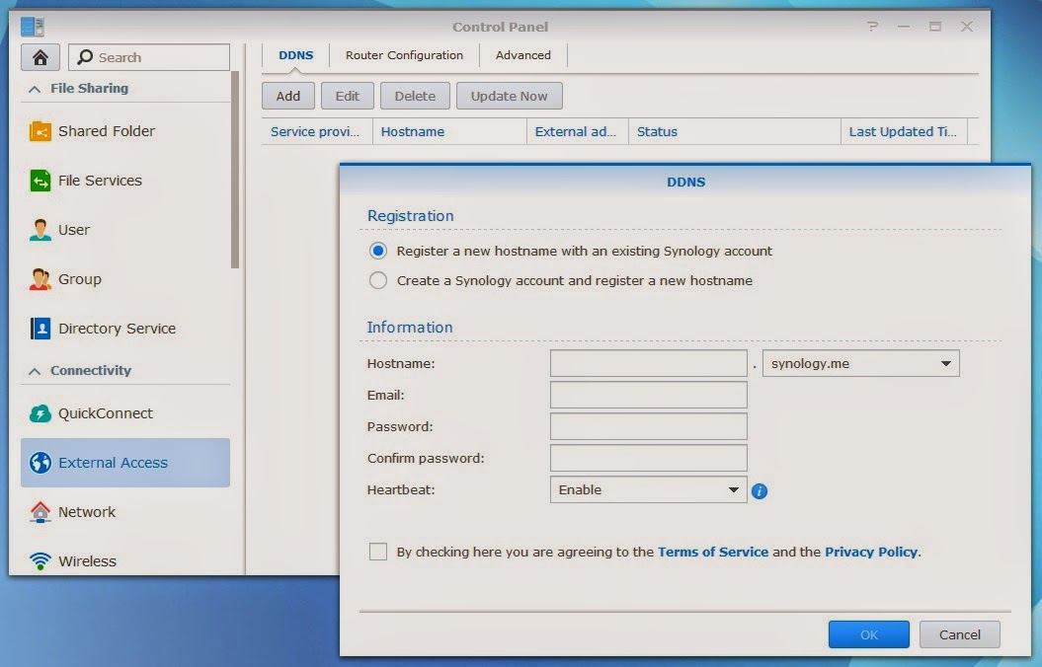Viewport: 1042px width, 667px height.
Task: Sort by Service provider column header
Action: (317, 131)
